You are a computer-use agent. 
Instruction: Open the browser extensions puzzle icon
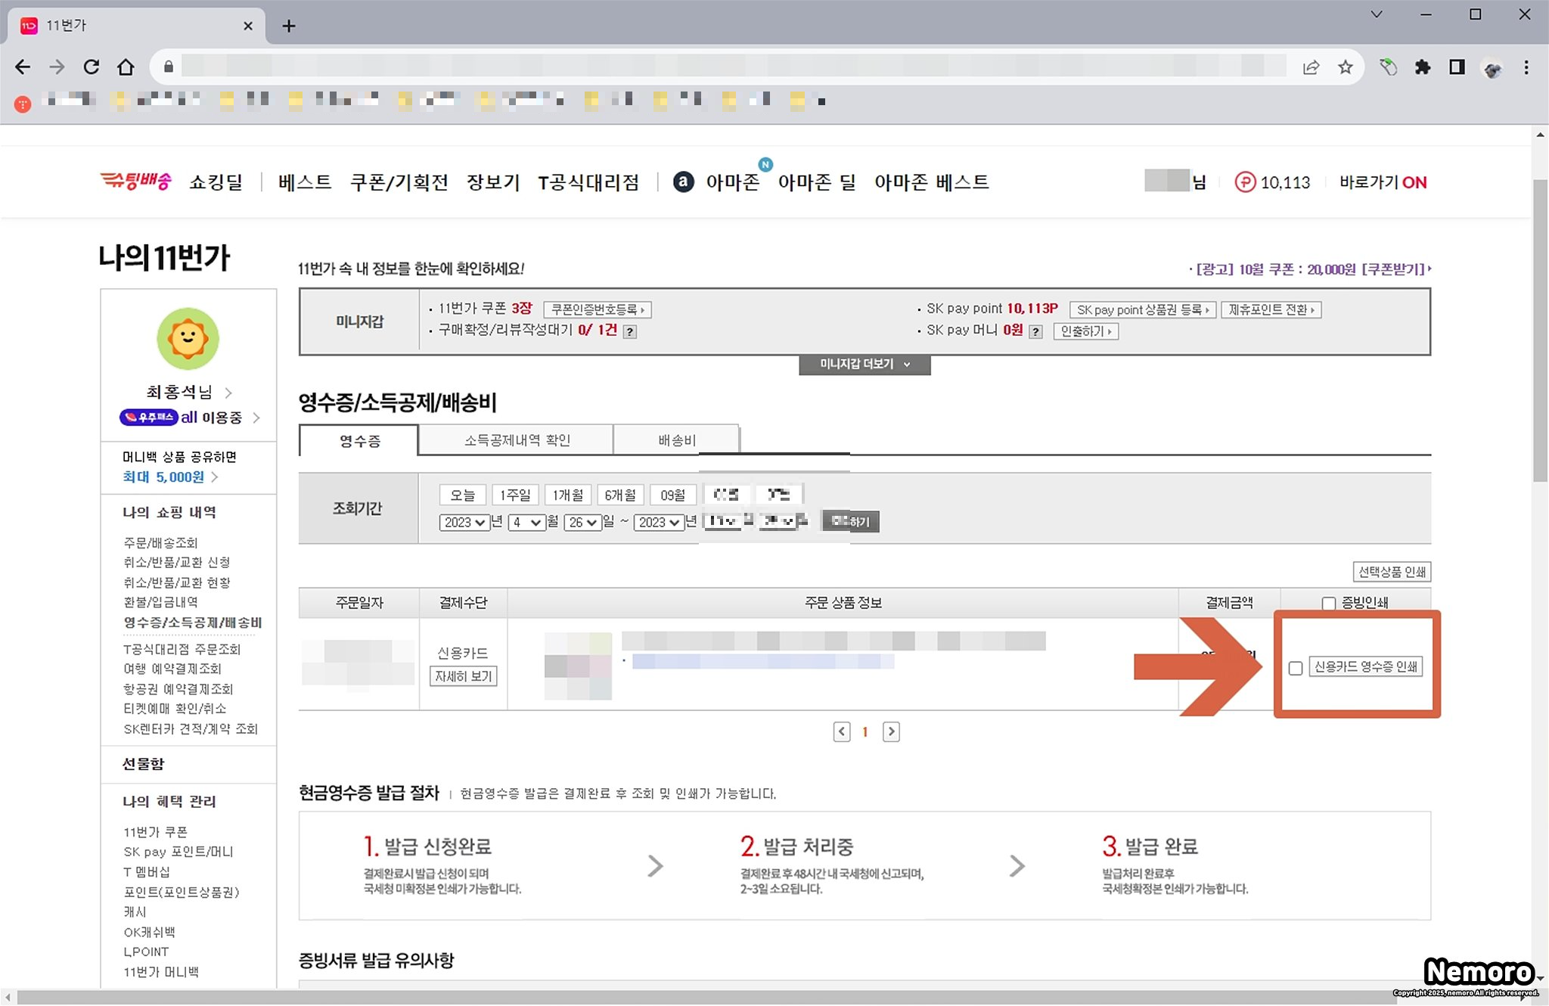pyautogui.click(x=1422, y=67)
